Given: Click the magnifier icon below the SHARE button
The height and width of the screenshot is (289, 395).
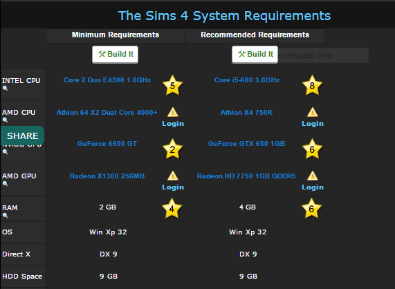Looking at the screenshot, I should click(5, 152).
